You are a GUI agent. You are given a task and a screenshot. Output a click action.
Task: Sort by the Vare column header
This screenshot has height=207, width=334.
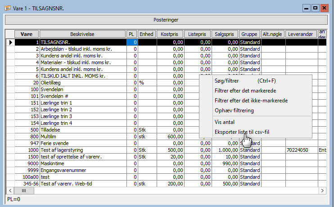[27, 34]
